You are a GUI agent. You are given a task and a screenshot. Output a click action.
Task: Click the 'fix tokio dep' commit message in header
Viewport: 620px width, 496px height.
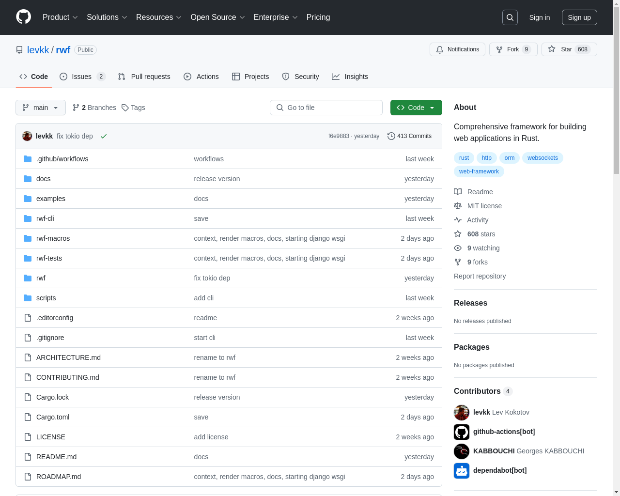[75, 136]
